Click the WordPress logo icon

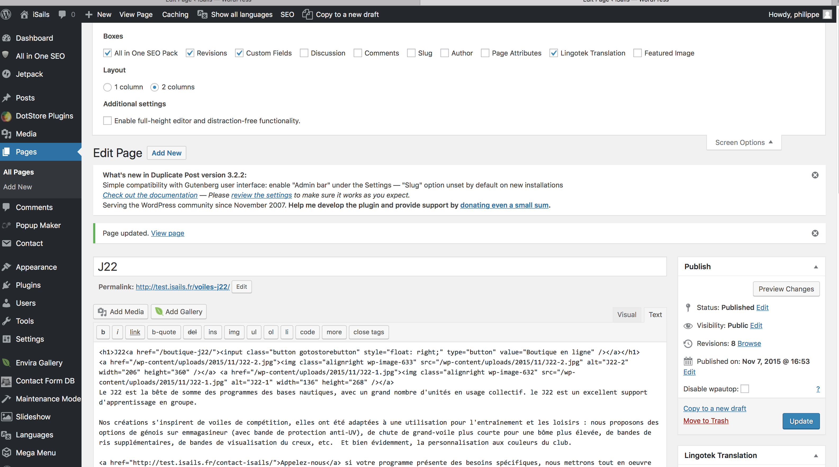click(6, 14)
